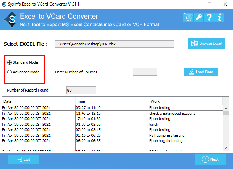
Task: Proceed with the Next button
Action: 210,159
